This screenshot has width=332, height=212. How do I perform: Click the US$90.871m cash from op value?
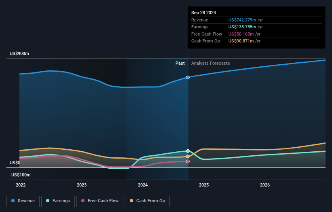[241, 41]
